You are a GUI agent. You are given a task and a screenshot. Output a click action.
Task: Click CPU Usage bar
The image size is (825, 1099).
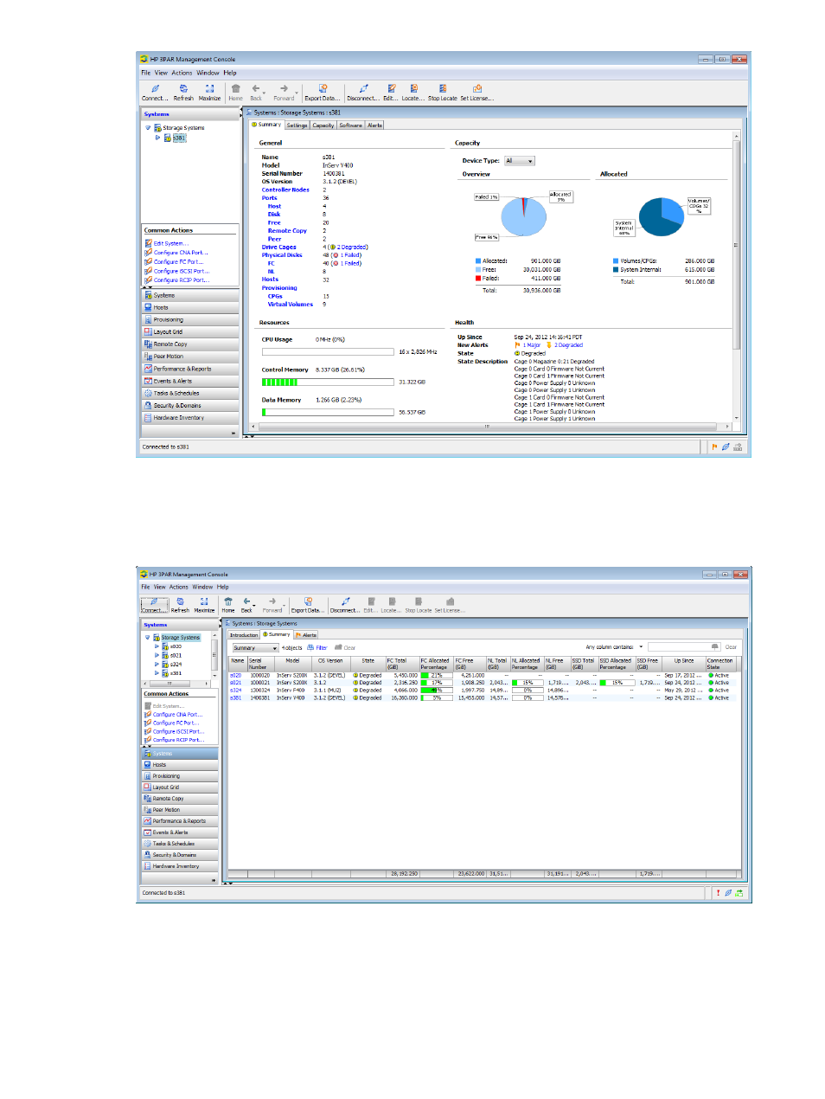tap(328, 352)
